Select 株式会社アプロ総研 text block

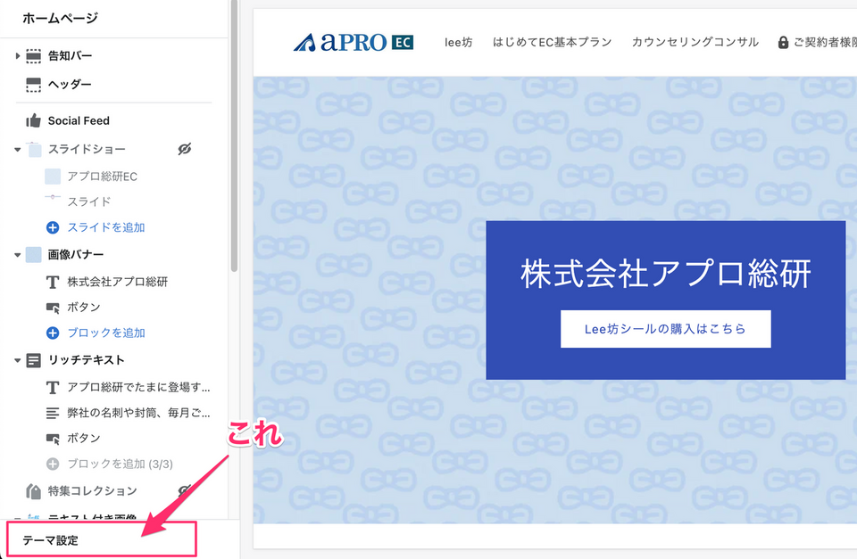point(118,282)
